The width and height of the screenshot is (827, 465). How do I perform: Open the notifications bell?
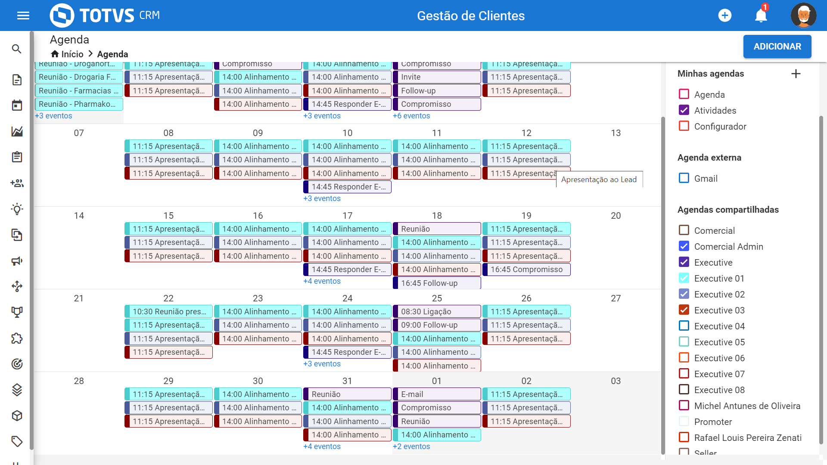[761, 15]
